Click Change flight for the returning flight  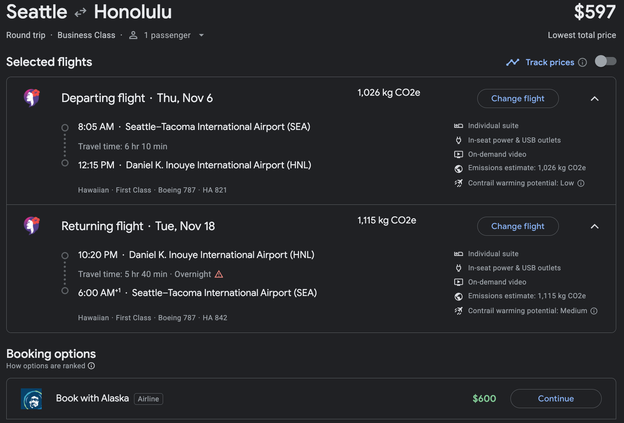[x=518, y=226]
